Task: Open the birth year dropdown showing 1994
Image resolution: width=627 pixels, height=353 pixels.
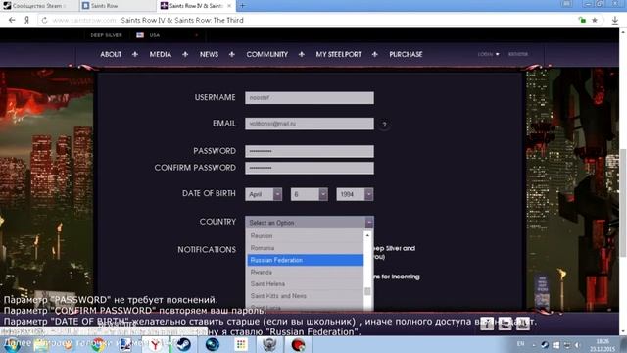Action: click(355, 194)
